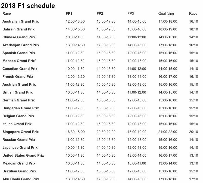Image resolution: width=203 pixels, height=183 pixels.
Task: Click the French Grand Prix qualifying time
Action: (x=168, y=76)
